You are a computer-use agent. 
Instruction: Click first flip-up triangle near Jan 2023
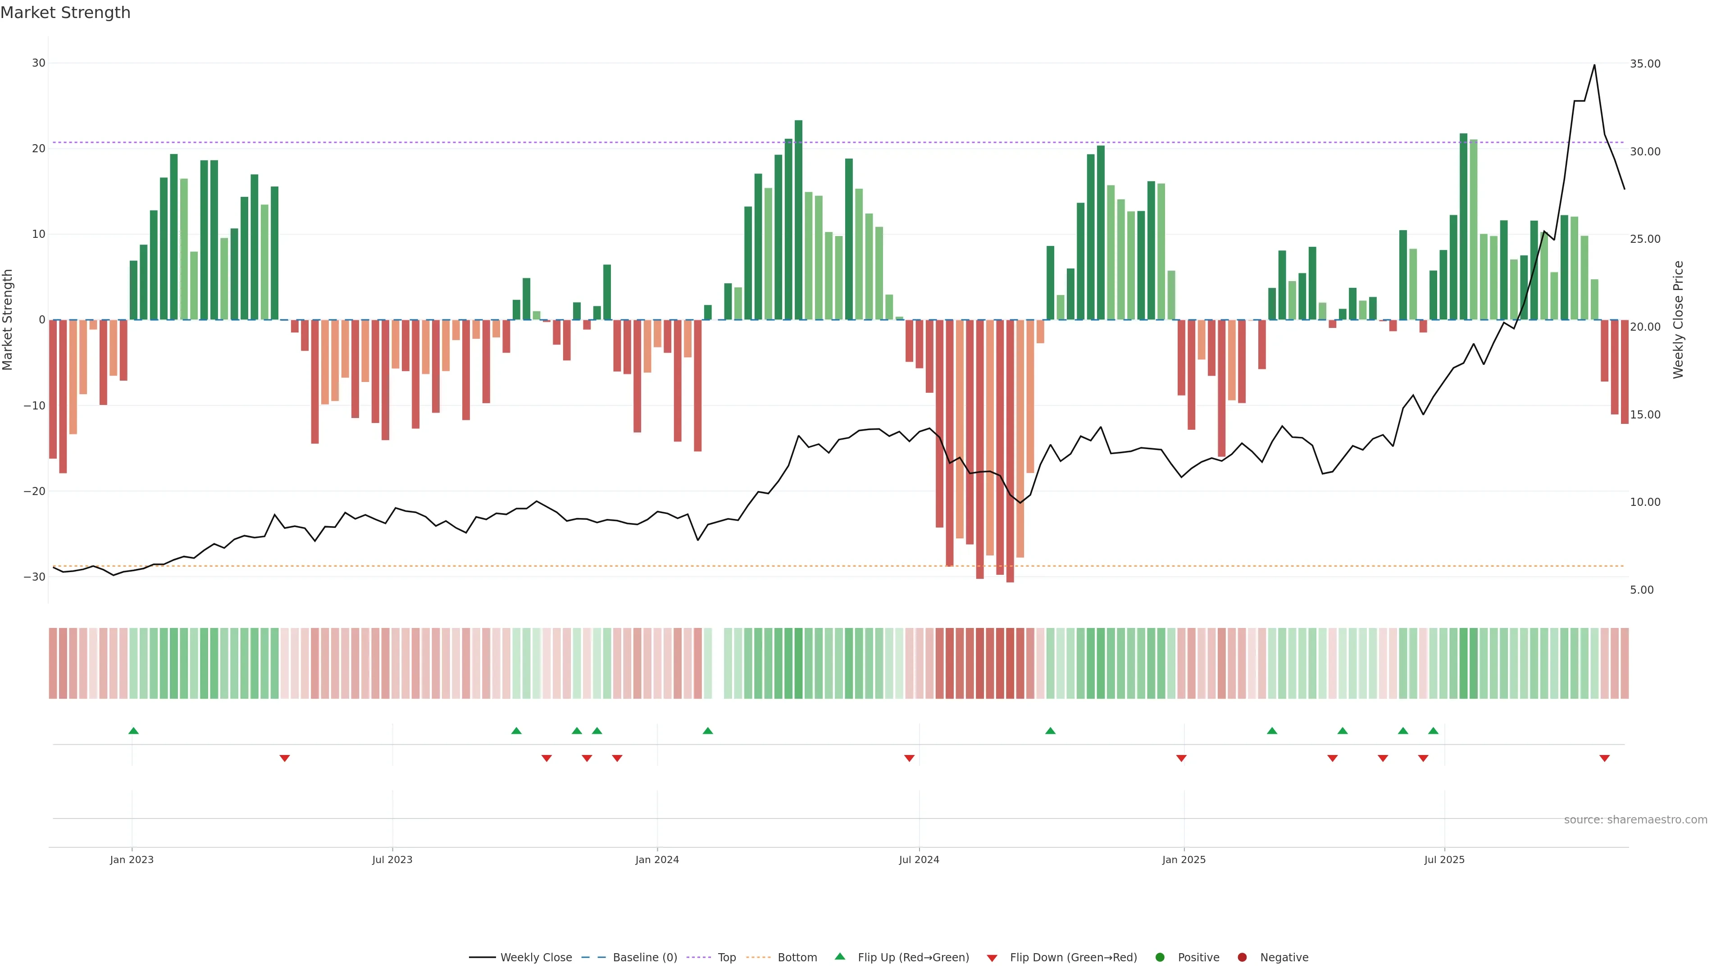pyautogui.click(x=134, y=731)
